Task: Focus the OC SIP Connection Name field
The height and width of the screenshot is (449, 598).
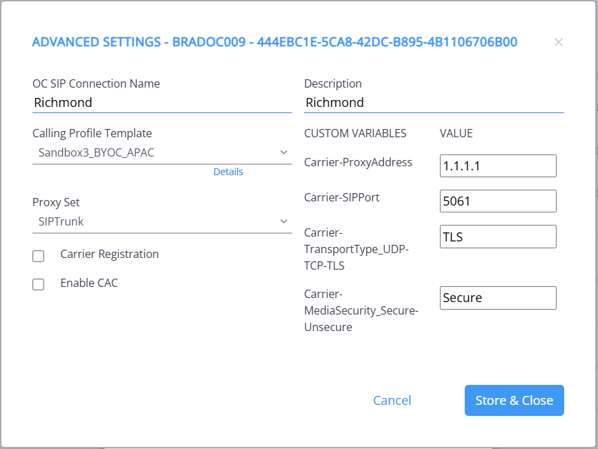Action: (162, 103)
